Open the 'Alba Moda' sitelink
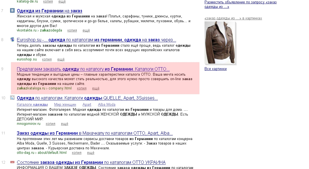 pos(107,105)
